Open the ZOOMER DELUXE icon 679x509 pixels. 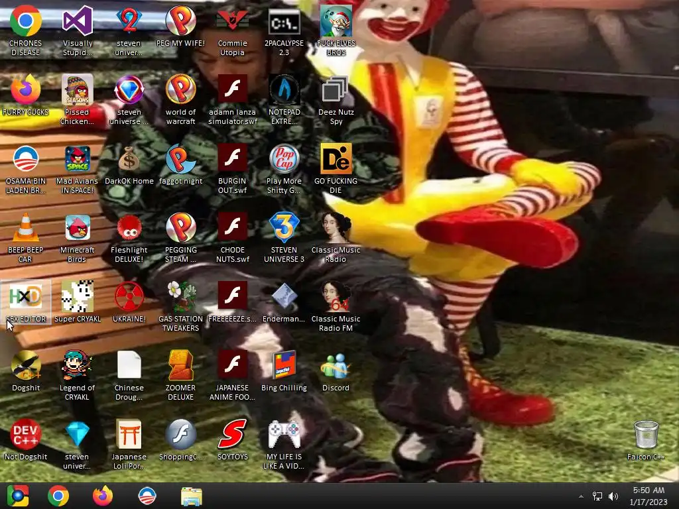pyautogui.click(x=180, y=365)
